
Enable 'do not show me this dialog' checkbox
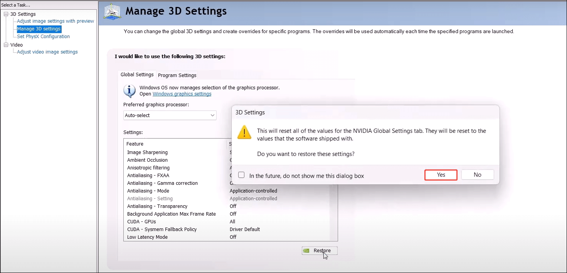241,175
